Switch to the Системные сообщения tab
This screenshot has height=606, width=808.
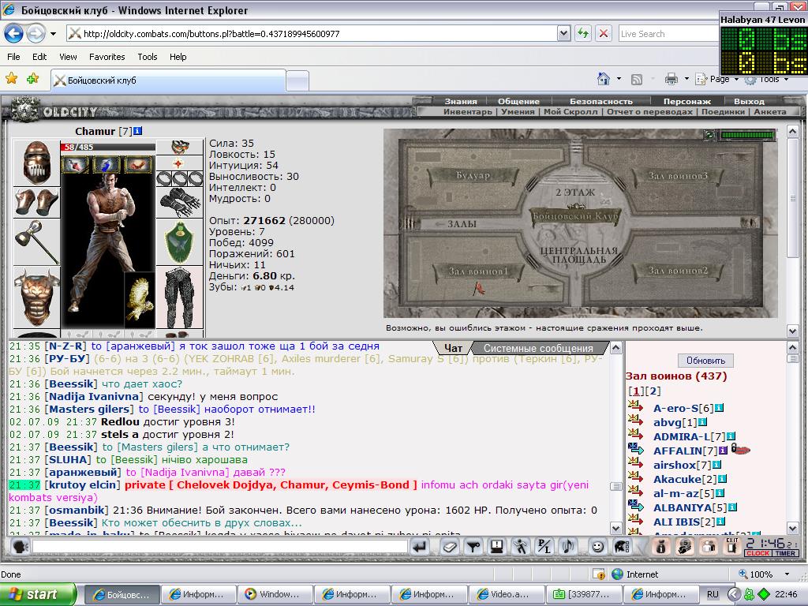[538, 348]
